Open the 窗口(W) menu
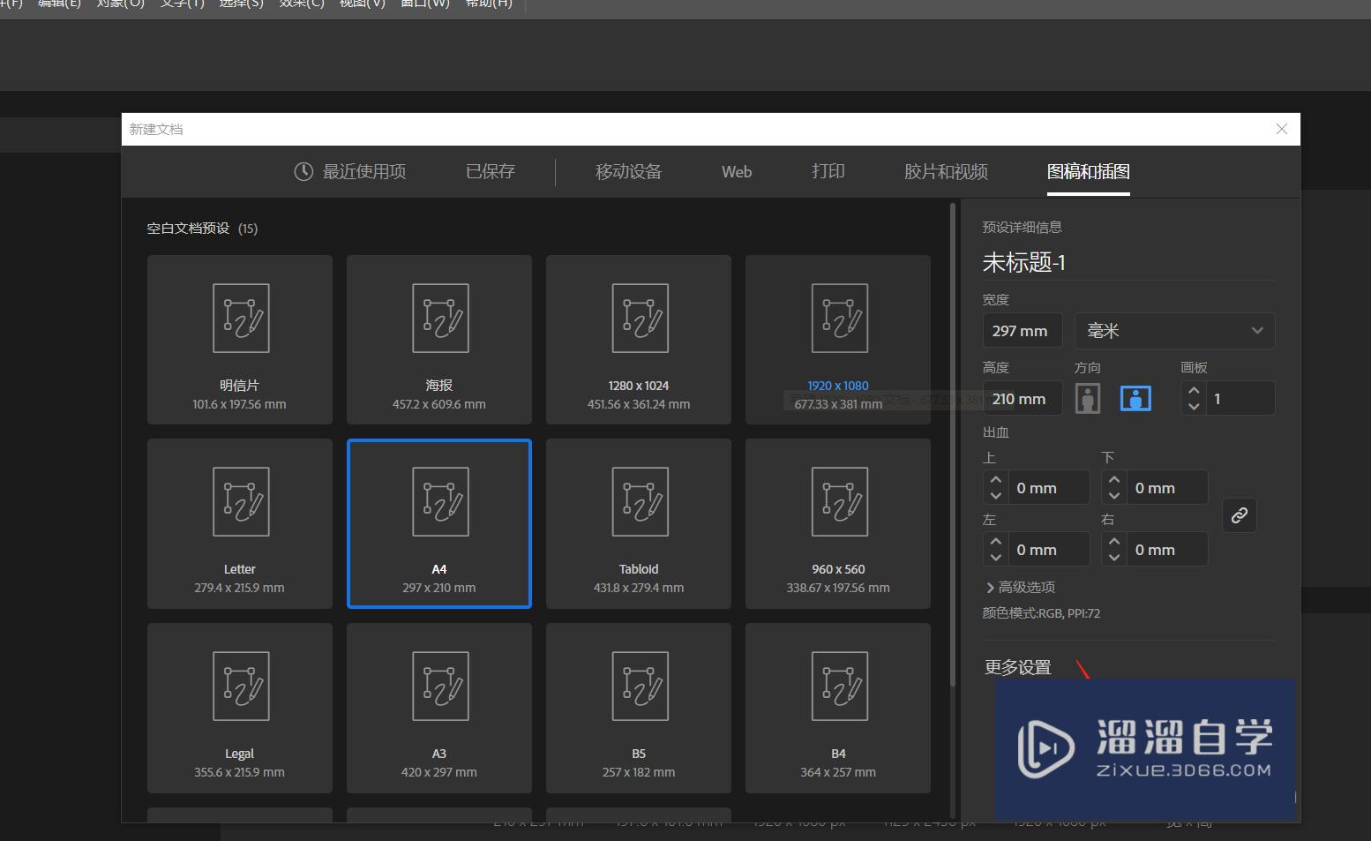This screenshot has width=1371, height=841. click(x=425, y=4)
